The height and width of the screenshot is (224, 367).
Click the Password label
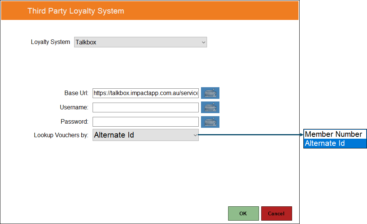[x=75, y=122]
